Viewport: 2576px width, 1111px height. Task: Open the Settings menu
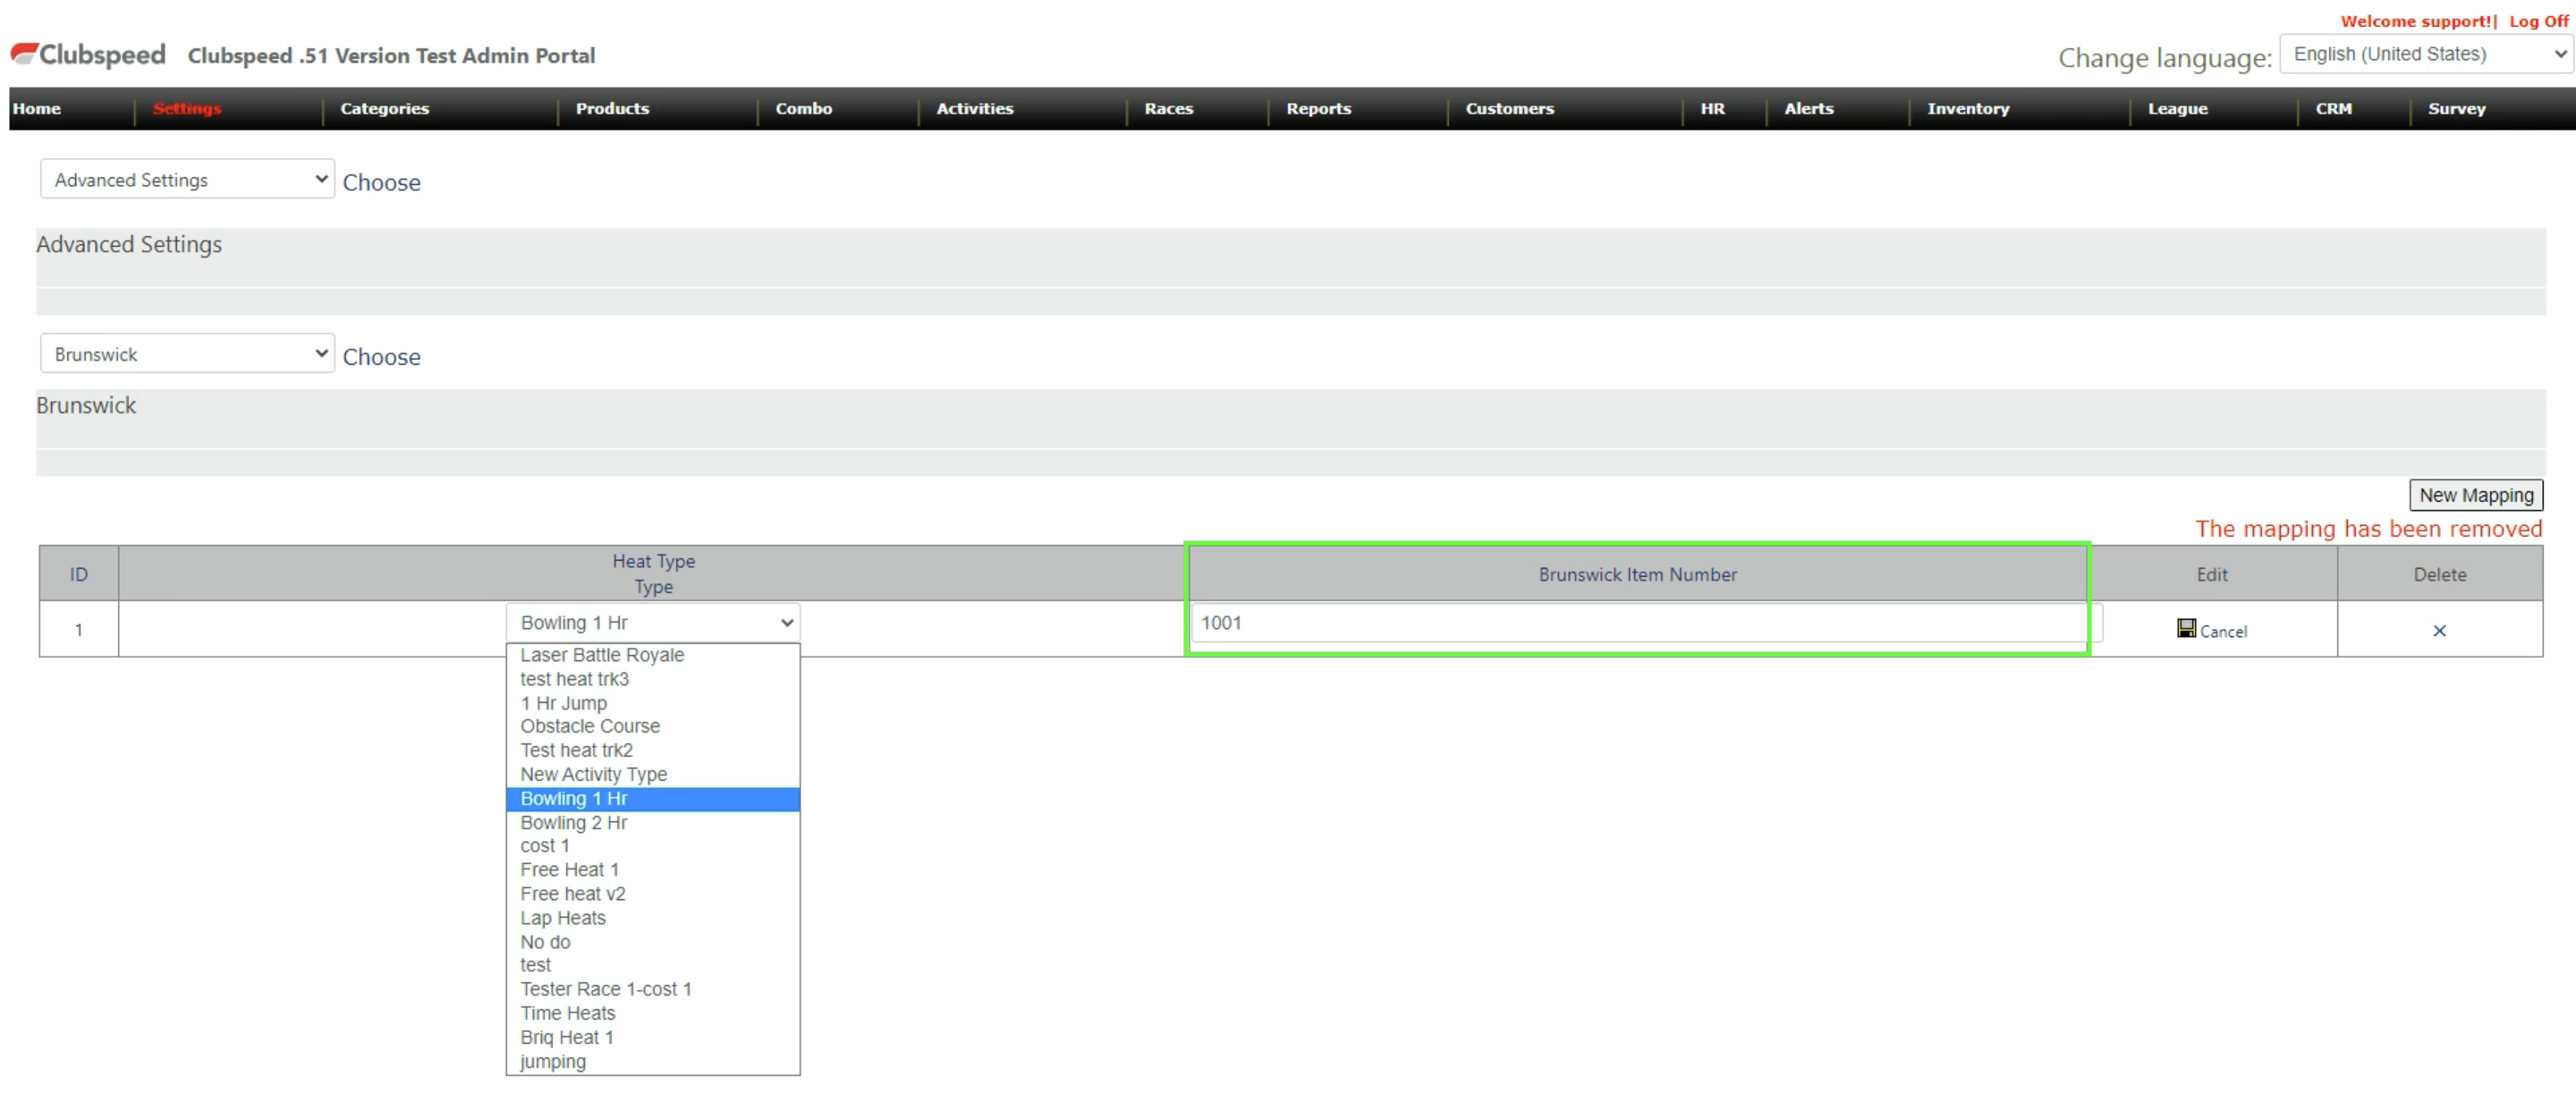pos(187,108)
